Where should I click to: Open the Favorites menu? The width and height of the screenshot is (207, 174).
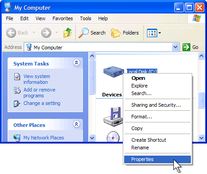[63, 18]
